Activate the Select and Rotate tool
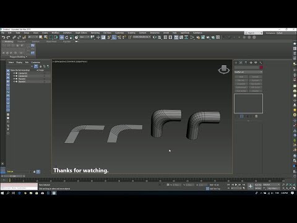Image resolution: width=297 pixels, height=223 pixels. tap(67, 37)
